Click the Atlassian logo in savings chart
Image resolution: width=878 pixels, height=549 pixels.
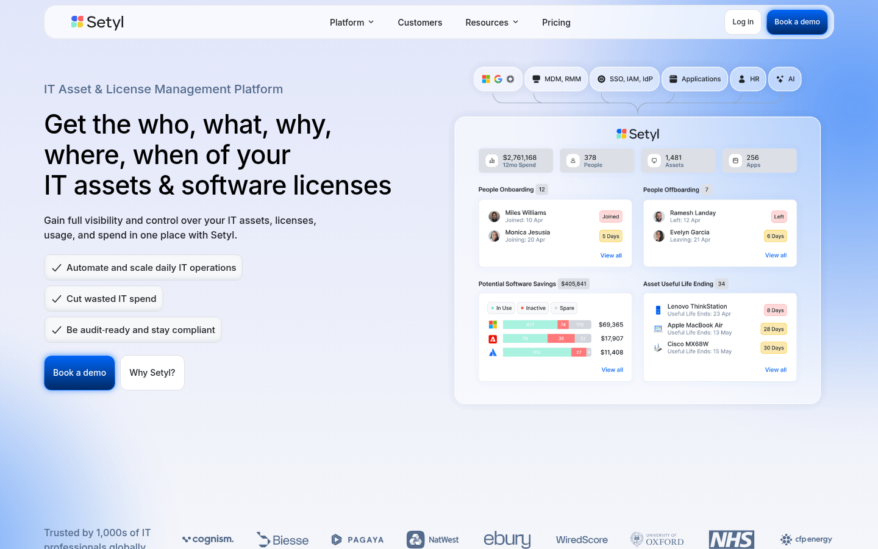pyautogui.click(x=493, y=353)
